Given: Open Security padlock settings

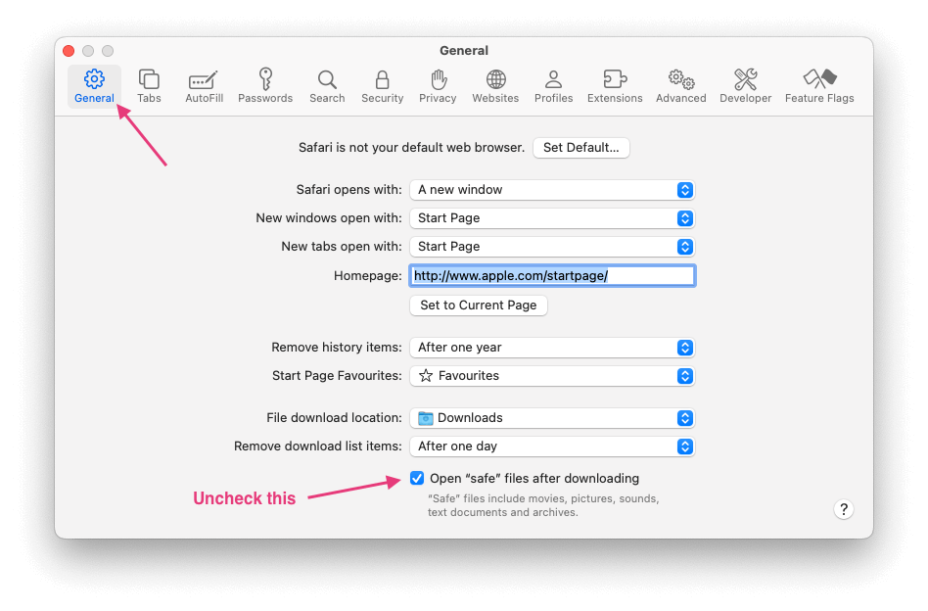Looking at the screenshot, I should coord(382,85).
